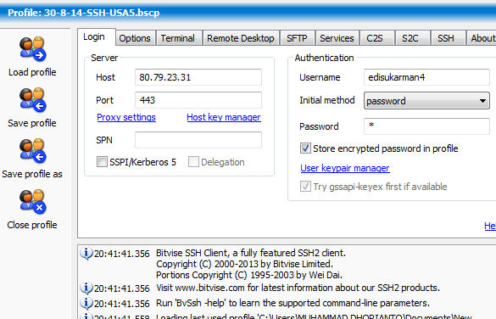
Task: Click info icon beside Run 'BvSsh -help' log
Action: click(86, 303)
